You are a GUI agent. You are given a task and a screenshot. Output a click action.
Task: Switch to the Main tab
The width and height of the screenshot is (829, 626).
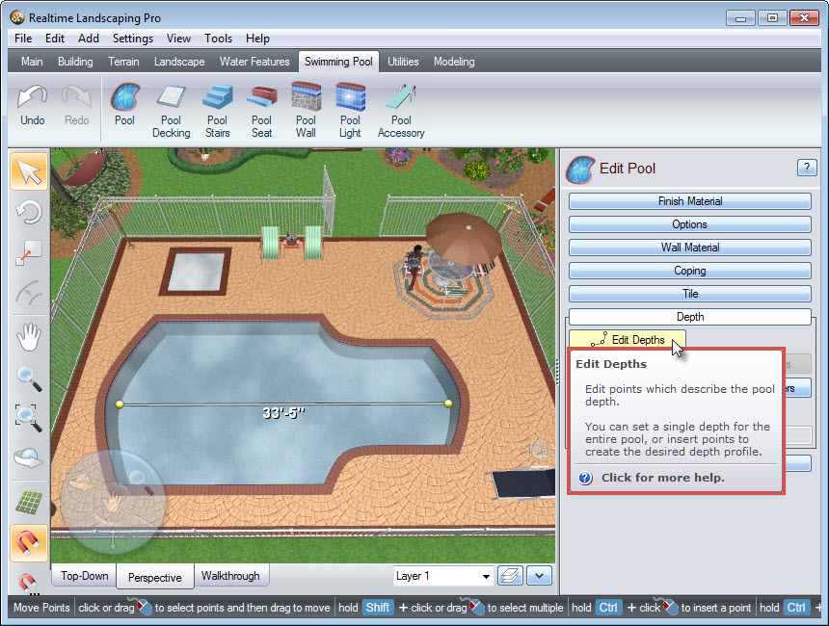point(32,62)
